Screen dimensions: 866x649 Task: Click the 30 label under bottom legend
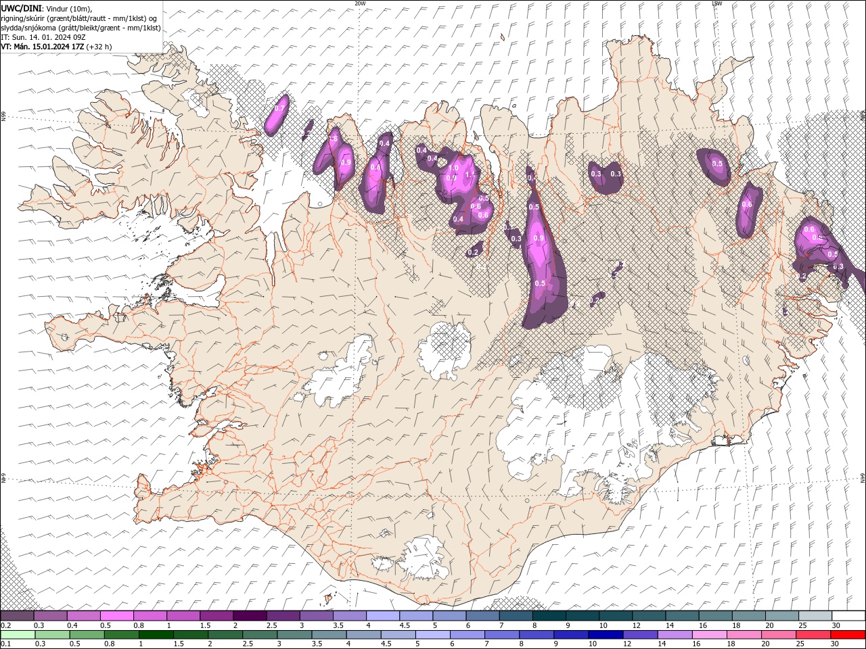(x=836, y=644)
